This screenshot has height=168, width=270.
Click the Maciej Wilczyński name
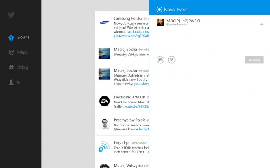tap(129, 166)
